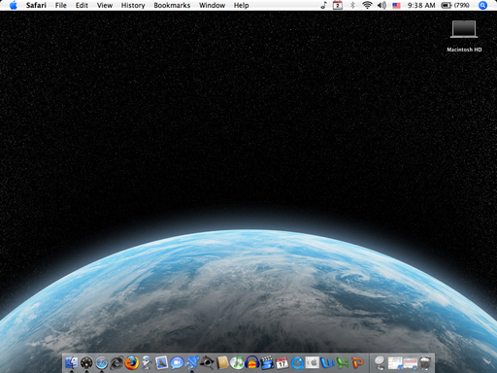
Task: Open the Wi-Fi AirPort status menu
Action: tap(367, 5)
